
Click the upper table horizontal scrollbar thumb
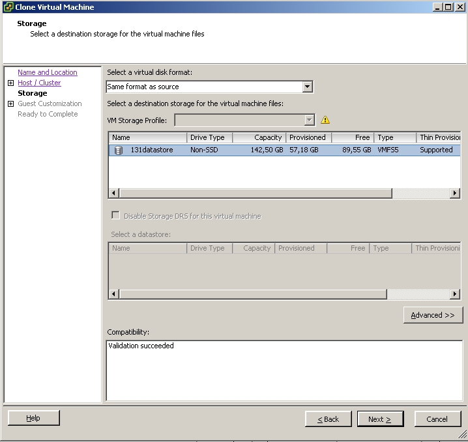click(256, 193)
